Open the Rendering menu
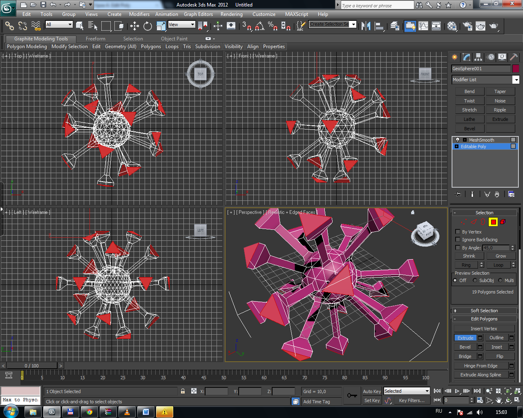The width and height of the screenshot is (523, 418). click(231, 14)
